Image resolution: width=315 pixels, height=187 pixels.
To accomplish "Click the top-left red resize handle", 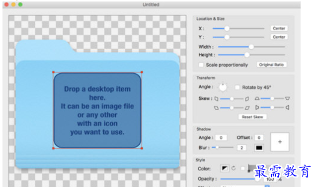I will tap(54, 72).
